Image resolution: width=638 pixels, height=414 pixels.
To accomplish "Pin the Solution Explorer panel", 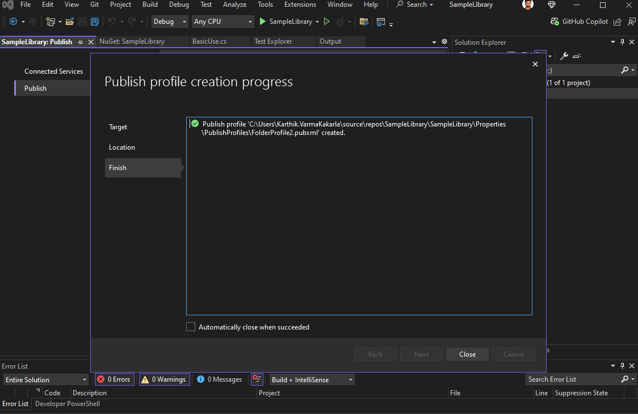I will coord(622,42).
